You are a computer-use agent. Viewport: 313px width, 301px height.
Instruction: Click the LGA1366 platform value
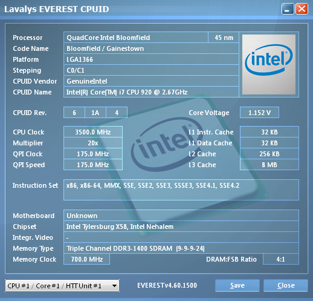point(151,59)
